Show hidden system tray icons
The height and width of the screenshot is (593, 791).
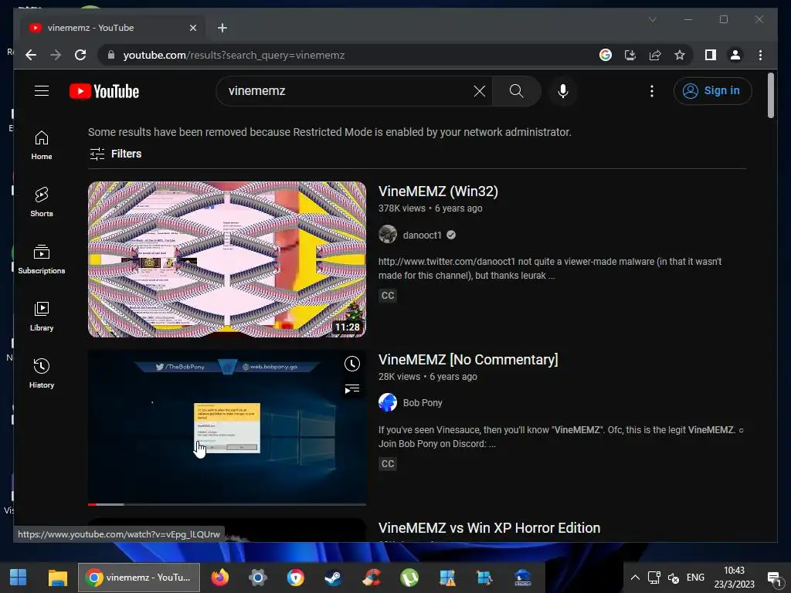click(x=635, y=578)
